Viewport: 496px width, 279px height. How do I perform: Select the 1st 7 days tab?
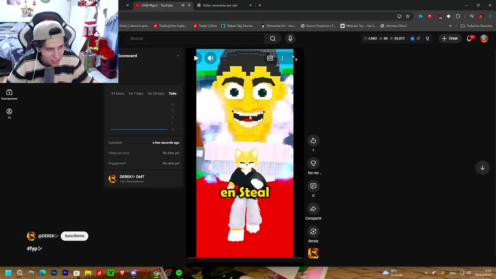136,93
